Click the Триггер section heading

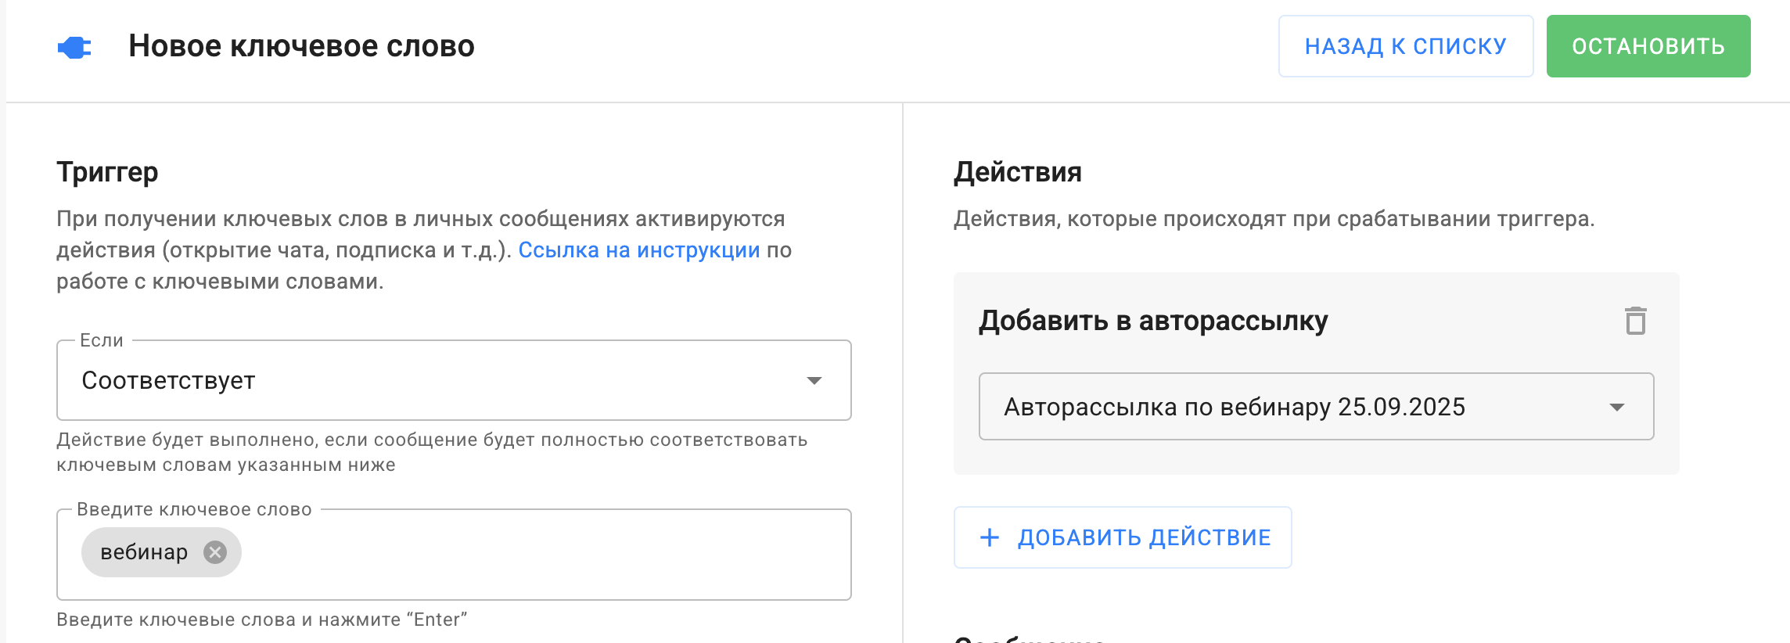pyautogui.click(x=107, y=172)
